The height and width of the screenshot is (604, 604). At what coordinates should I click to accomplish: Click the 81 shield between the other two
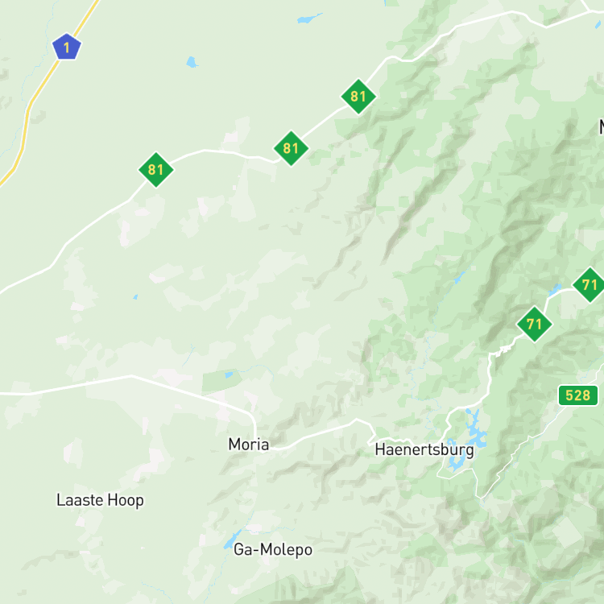click(291, 148)
